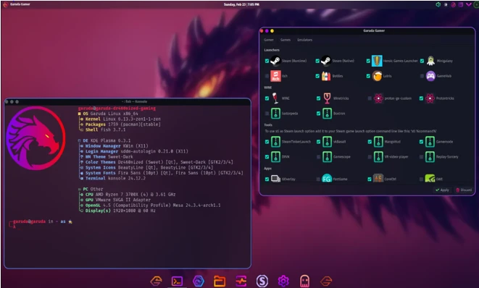The image size is (479, 288).
Task: Click the circled S icon in dock
Action: click(262, 281)
